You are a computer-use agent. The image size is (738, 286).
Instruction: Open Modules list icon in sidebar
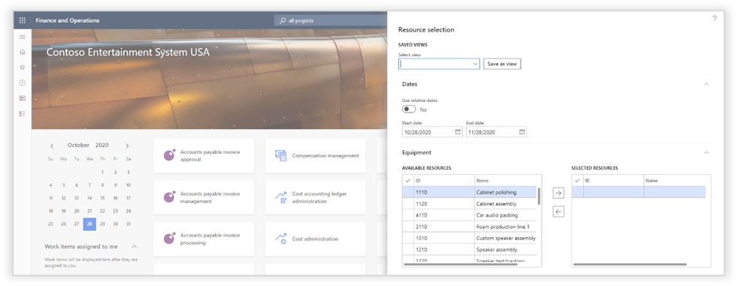pyautogui.click(x=22, y=113)
